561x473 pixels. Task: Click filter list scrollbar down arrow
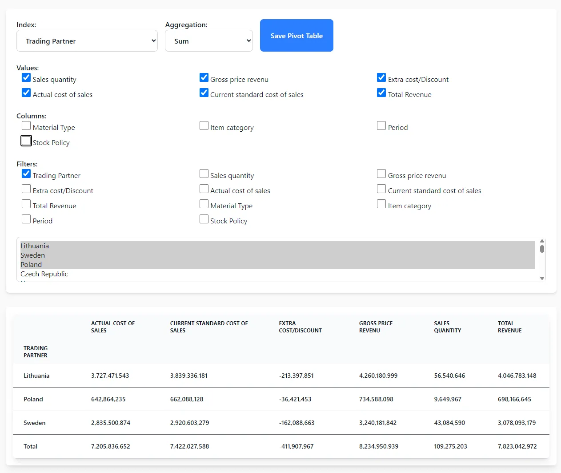pos(542,278)
